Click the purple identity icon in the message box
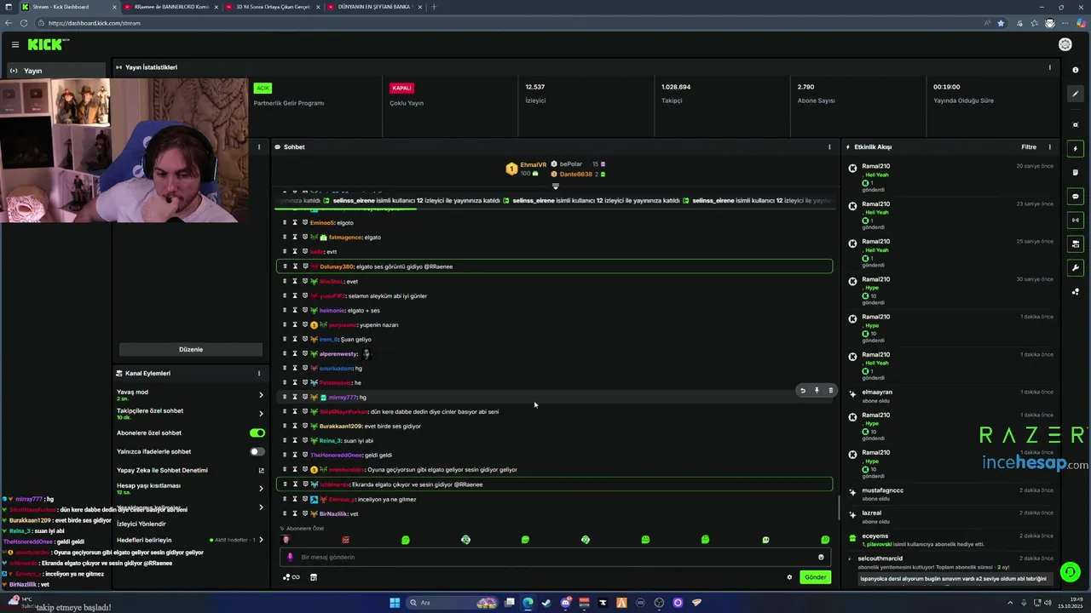Image resolution: width=1091 pixels, height=613 pixels. coord(290,557)
